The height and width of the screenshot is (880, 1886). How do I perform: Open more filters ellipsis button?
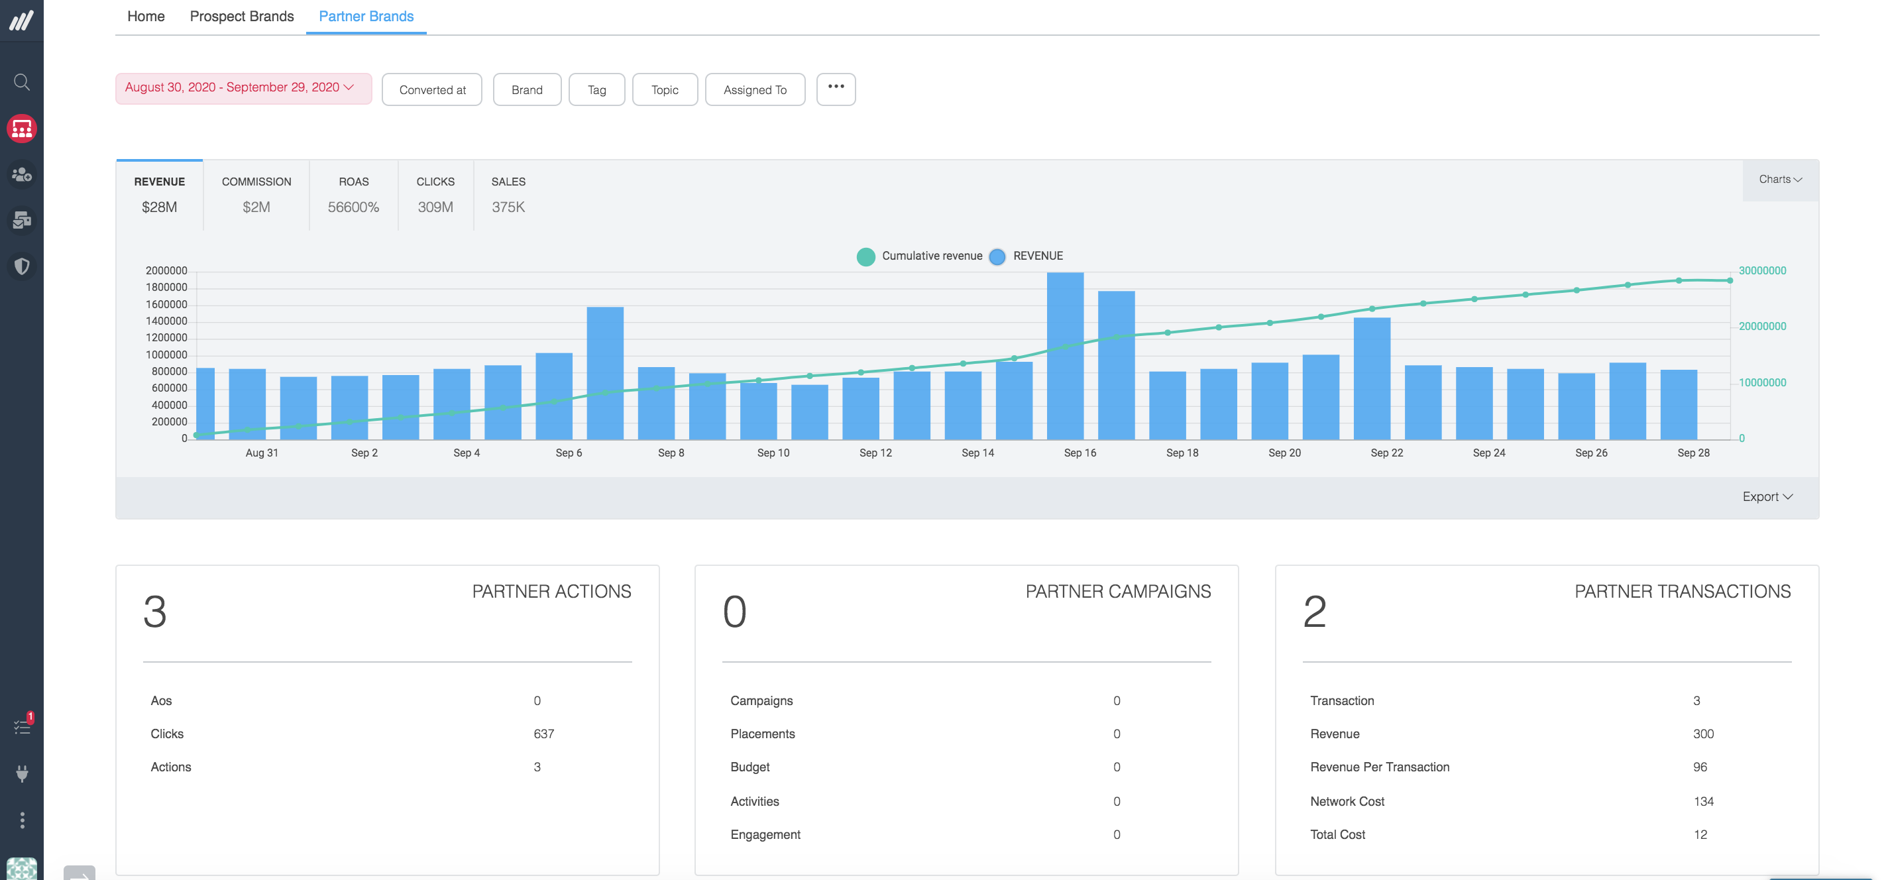(x=836, y=88)
